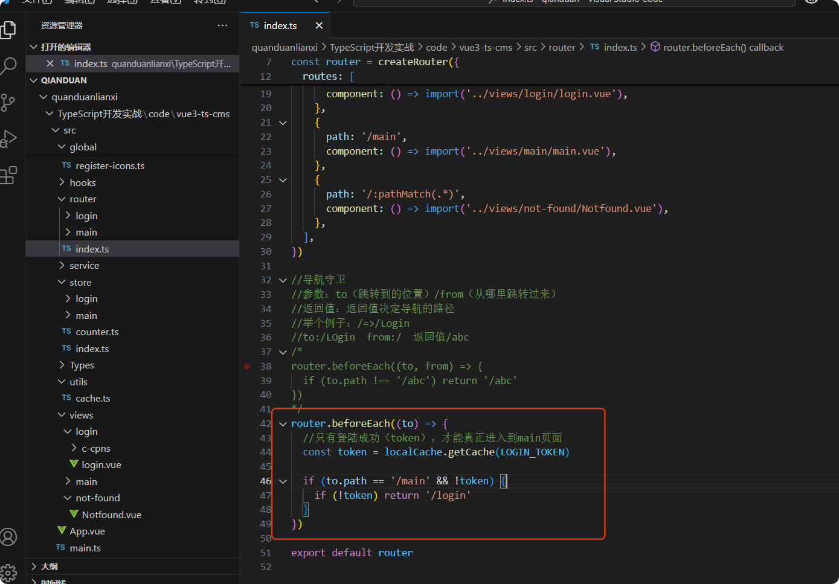Fold the if block at line 46

[283, 481]
